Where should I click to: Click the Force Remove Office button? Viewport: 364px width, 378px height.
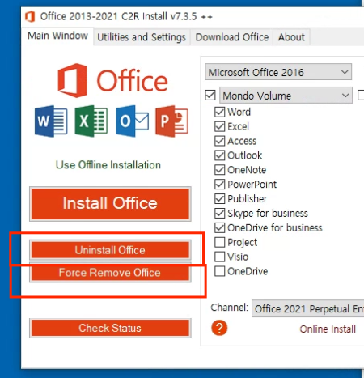[x=110, y=273]
